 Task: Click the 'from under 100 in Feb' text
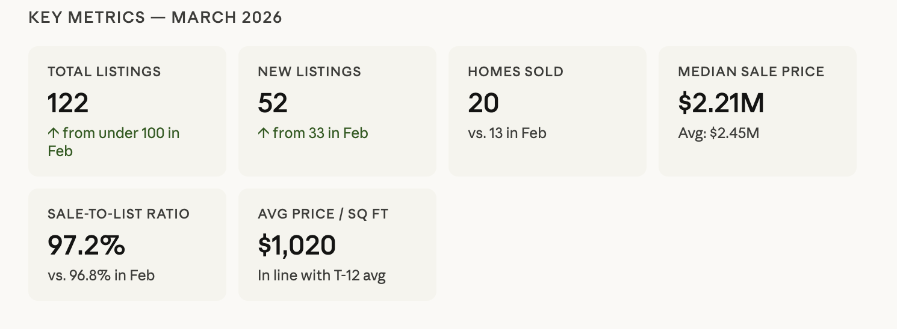(x=120, y=133)
